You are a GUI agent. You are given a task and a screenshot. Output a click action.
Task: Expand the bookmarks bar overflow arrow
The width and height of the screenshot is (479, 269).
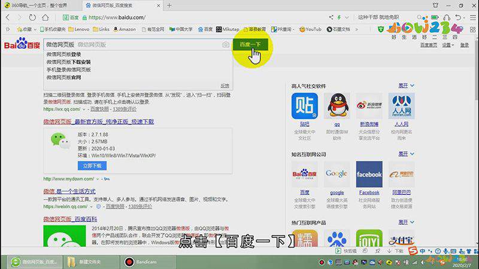tap(356, 29)
